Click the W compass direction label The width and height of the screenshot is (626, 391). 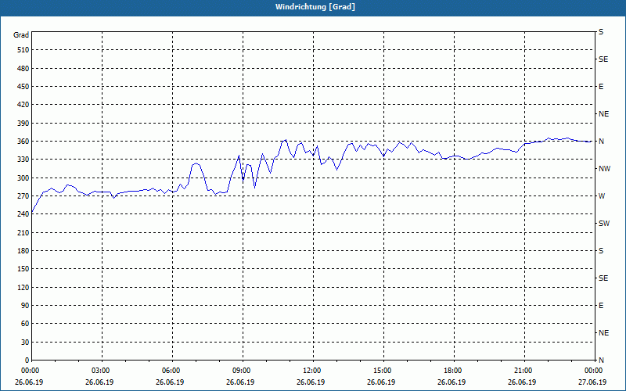pos(602,196)
